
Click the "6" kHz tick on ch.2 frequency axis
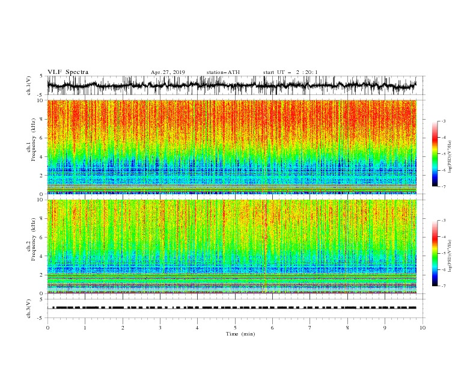(x=42, y=237)
